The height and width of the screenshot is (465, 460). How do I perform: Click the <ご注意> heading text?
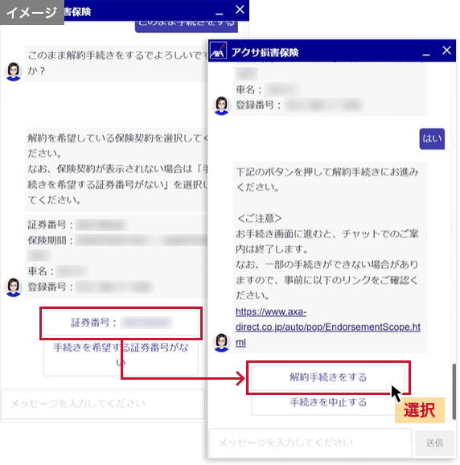click(259, 219)
